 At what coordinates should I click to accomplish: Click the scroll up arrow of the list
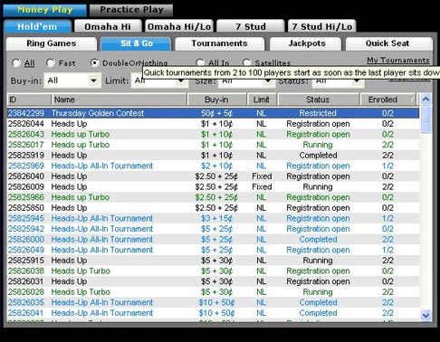click(426, 100)
